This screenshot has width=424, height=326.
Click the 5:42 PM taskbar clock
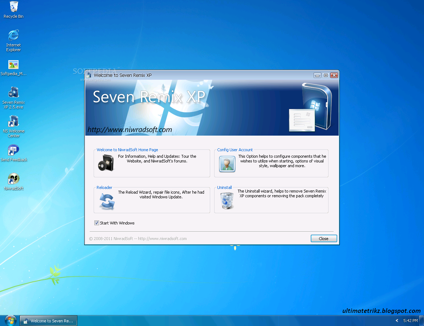(x=410, y=321)
